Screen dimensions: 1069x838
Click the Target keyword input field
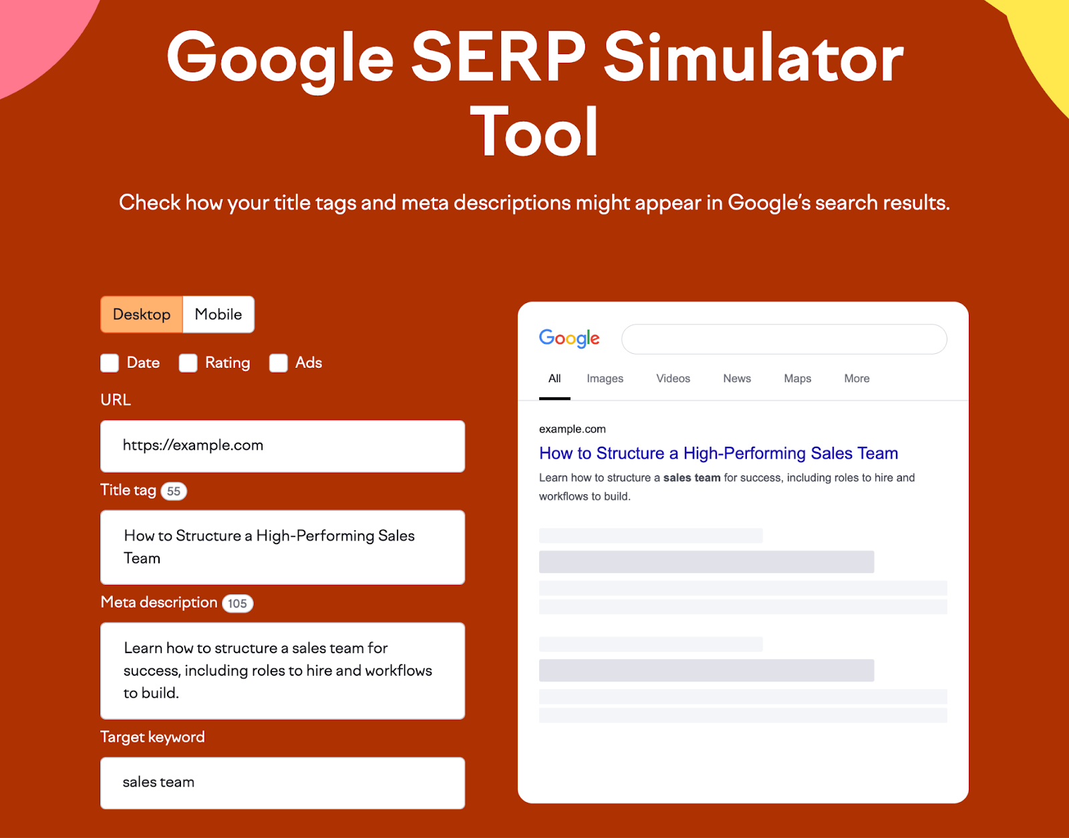(282, 782)
